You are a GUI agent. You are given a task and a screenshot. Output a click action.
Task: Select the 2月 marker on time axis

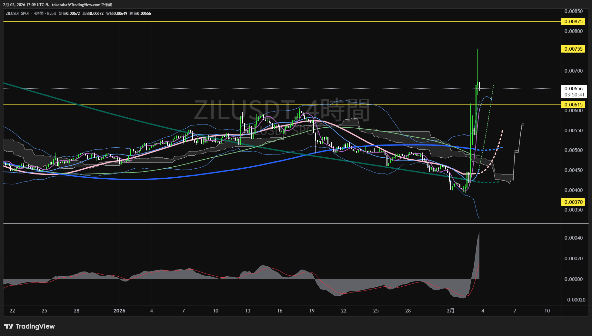450,311
